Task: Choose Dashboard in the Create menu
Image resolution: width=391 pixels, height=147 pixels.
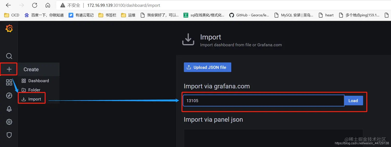Action: click(39, 81)
